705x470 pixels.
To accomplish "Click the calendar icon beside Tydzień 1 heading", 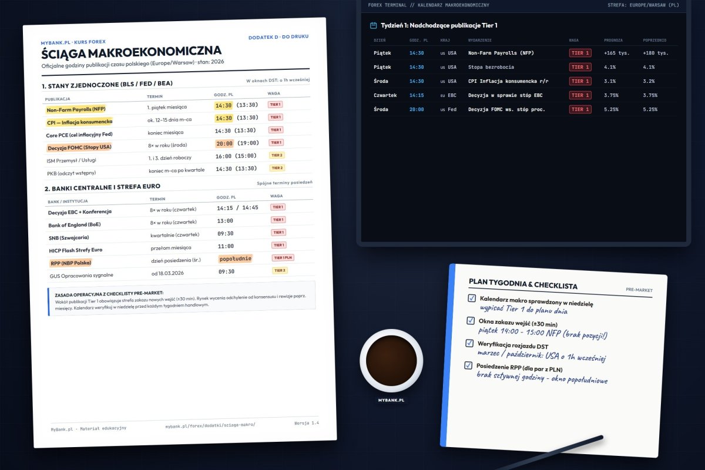I will point(373,25).
